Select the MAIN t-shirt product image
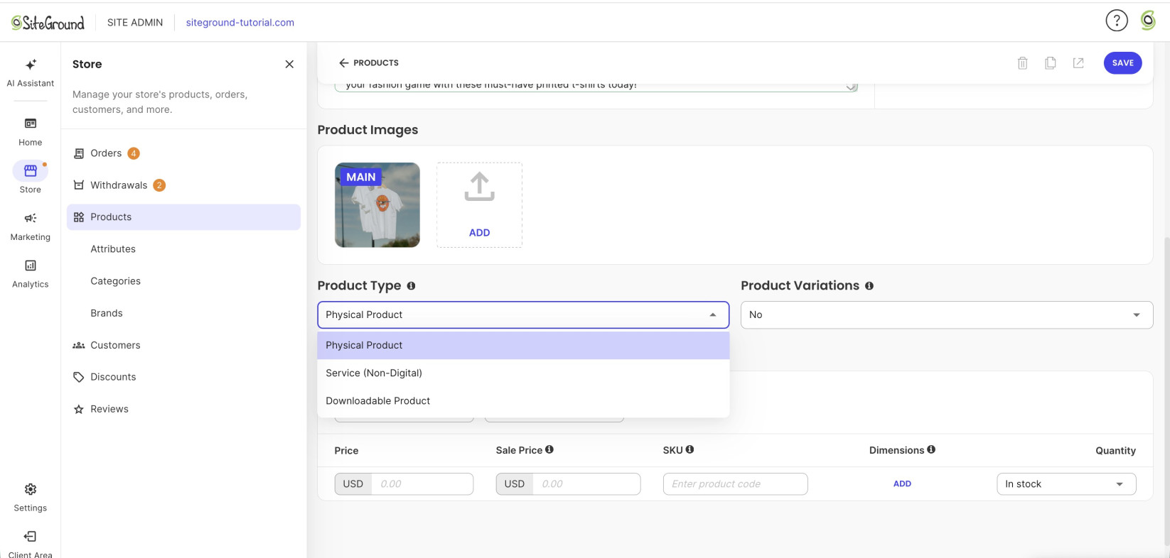Screen dimensions: 1170x558 pos(377,205)
